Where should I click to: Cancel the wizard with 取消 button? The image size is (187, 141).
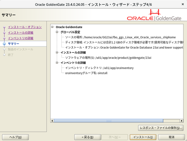171,137
